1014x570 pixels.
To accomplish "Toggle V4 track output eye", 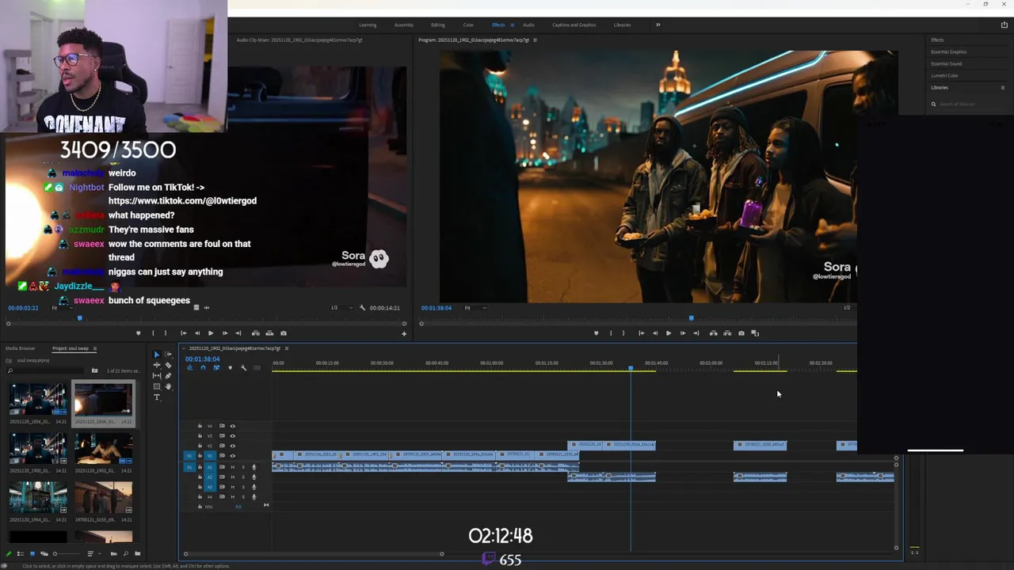I will pos(232,426).
